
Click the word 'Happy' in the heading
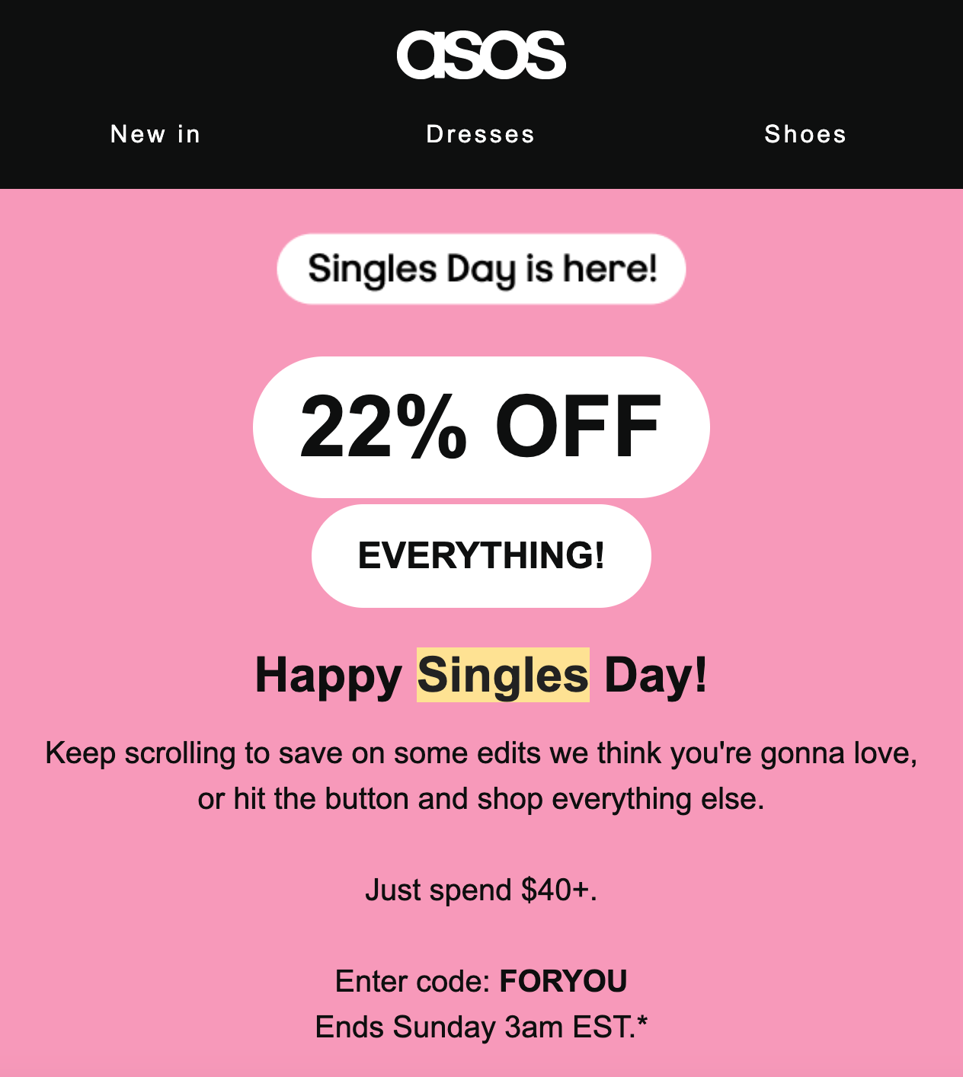coord(328,676)
